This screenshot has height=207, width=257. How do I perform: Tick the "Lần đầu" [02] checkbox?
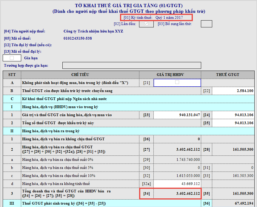pyautogui.click(x=146, y=24)
